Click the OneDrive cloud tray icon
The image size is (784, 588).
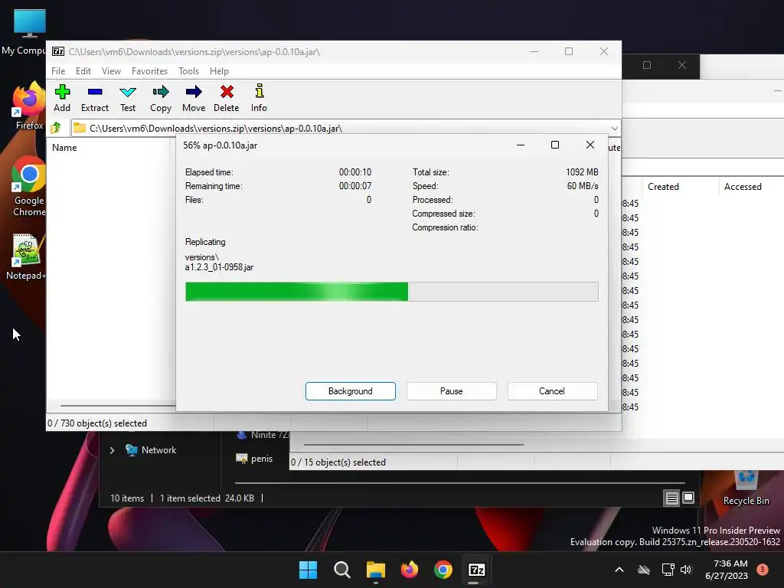click(644, 570)
